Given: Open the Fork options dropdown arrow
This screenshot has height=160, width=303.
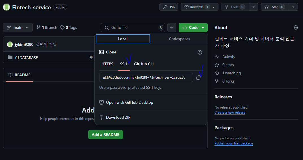Looking at the screenshot, I should pos(253,7).
